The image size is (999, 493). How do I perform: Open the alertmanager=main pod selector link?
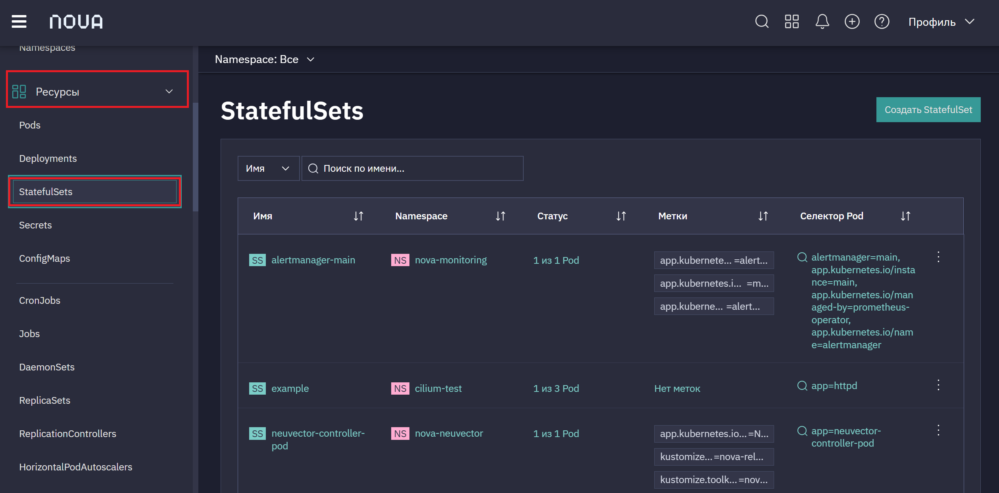point(863,301)
